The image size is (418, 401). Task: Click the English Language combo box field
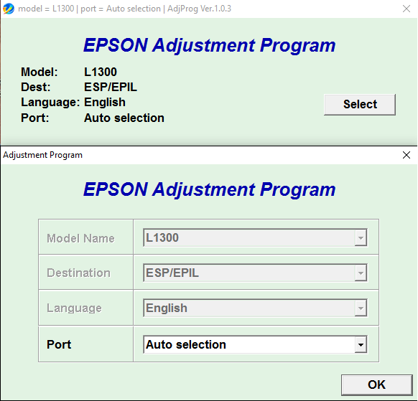click(x=255, y=308)
